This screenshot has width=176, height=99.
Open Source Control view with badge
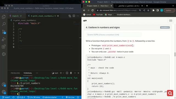[4, 32]
